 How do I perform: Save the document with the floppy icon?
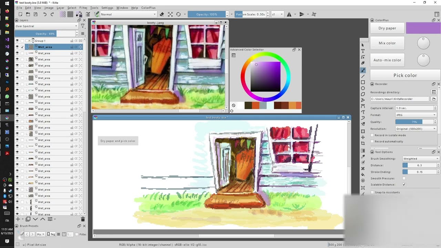(x=35, y=14)
